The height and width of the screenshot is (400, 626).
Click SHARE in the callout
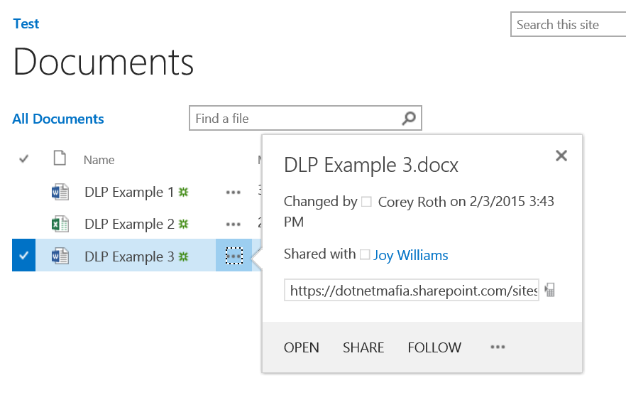point(363,347)
